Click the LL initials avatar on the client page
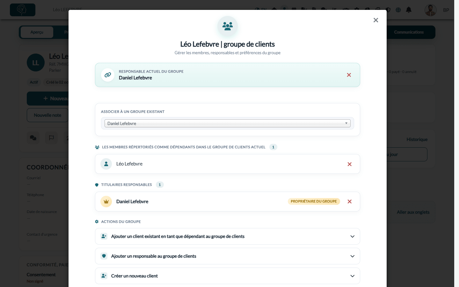This screenshot has width=459, height=287. (36, 63)
